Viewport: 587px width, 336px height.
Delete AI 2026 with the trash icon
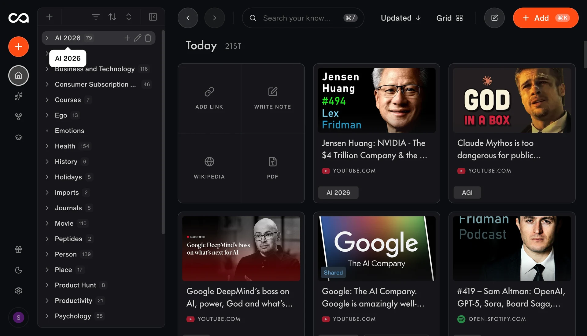[x=148, y=38]
